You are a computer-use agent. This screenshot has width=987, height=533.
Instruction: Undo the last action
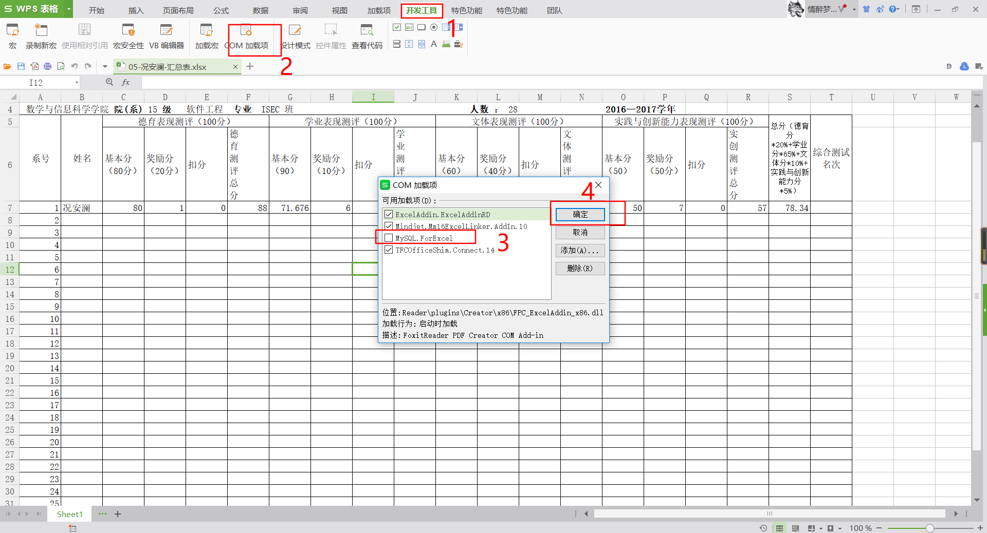(75, 66)
